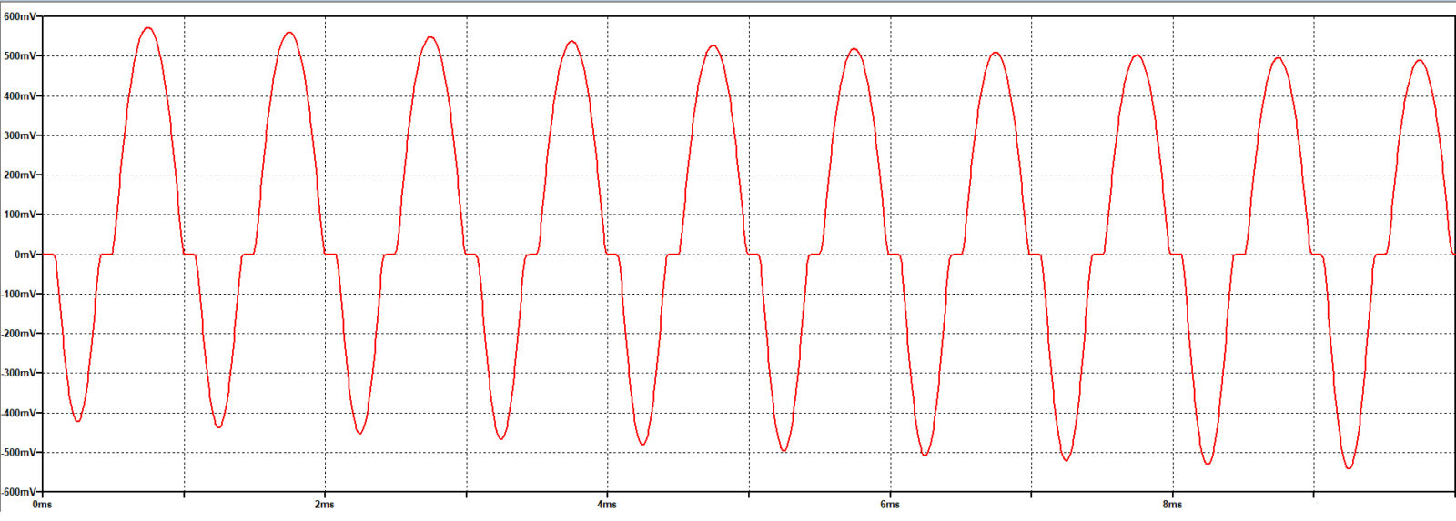Click the -100mV vertical axis label
The height and width of the screenshot is (521, 1456).
pyautogui.click(x=18, y=294)
